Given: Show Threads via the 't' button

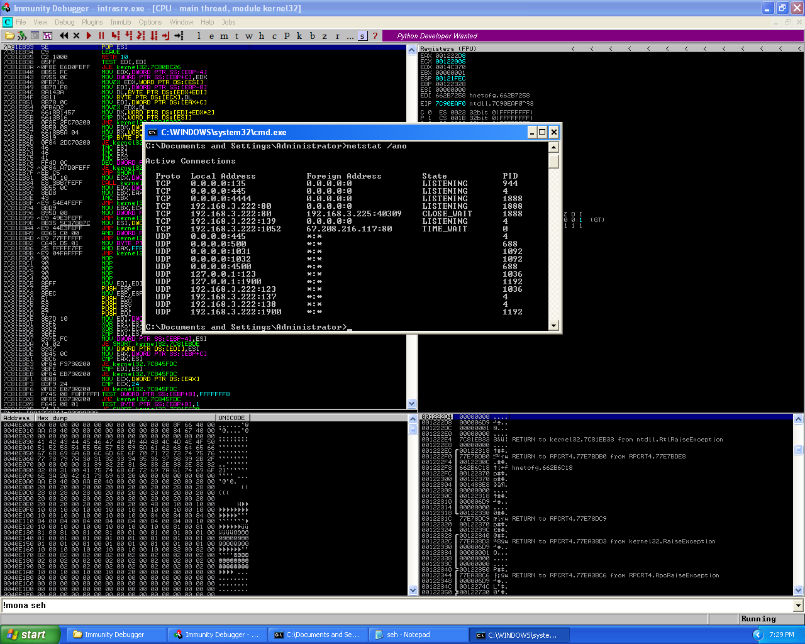Looking at the screenshot, I should [x=236, y=36].
